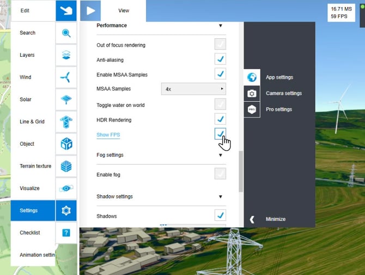Click the Minimize chevron icon

[x=252, y=219]
